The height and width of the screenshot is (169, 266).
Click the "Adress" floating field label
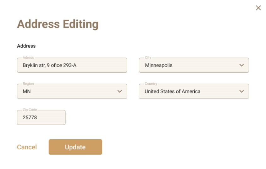[x=28, y=58]
